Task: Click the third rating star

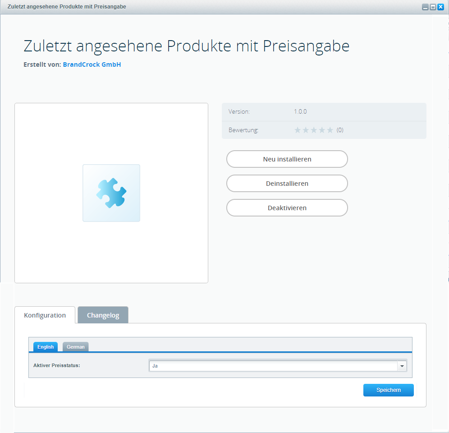Action: click(x=314, y=130)
